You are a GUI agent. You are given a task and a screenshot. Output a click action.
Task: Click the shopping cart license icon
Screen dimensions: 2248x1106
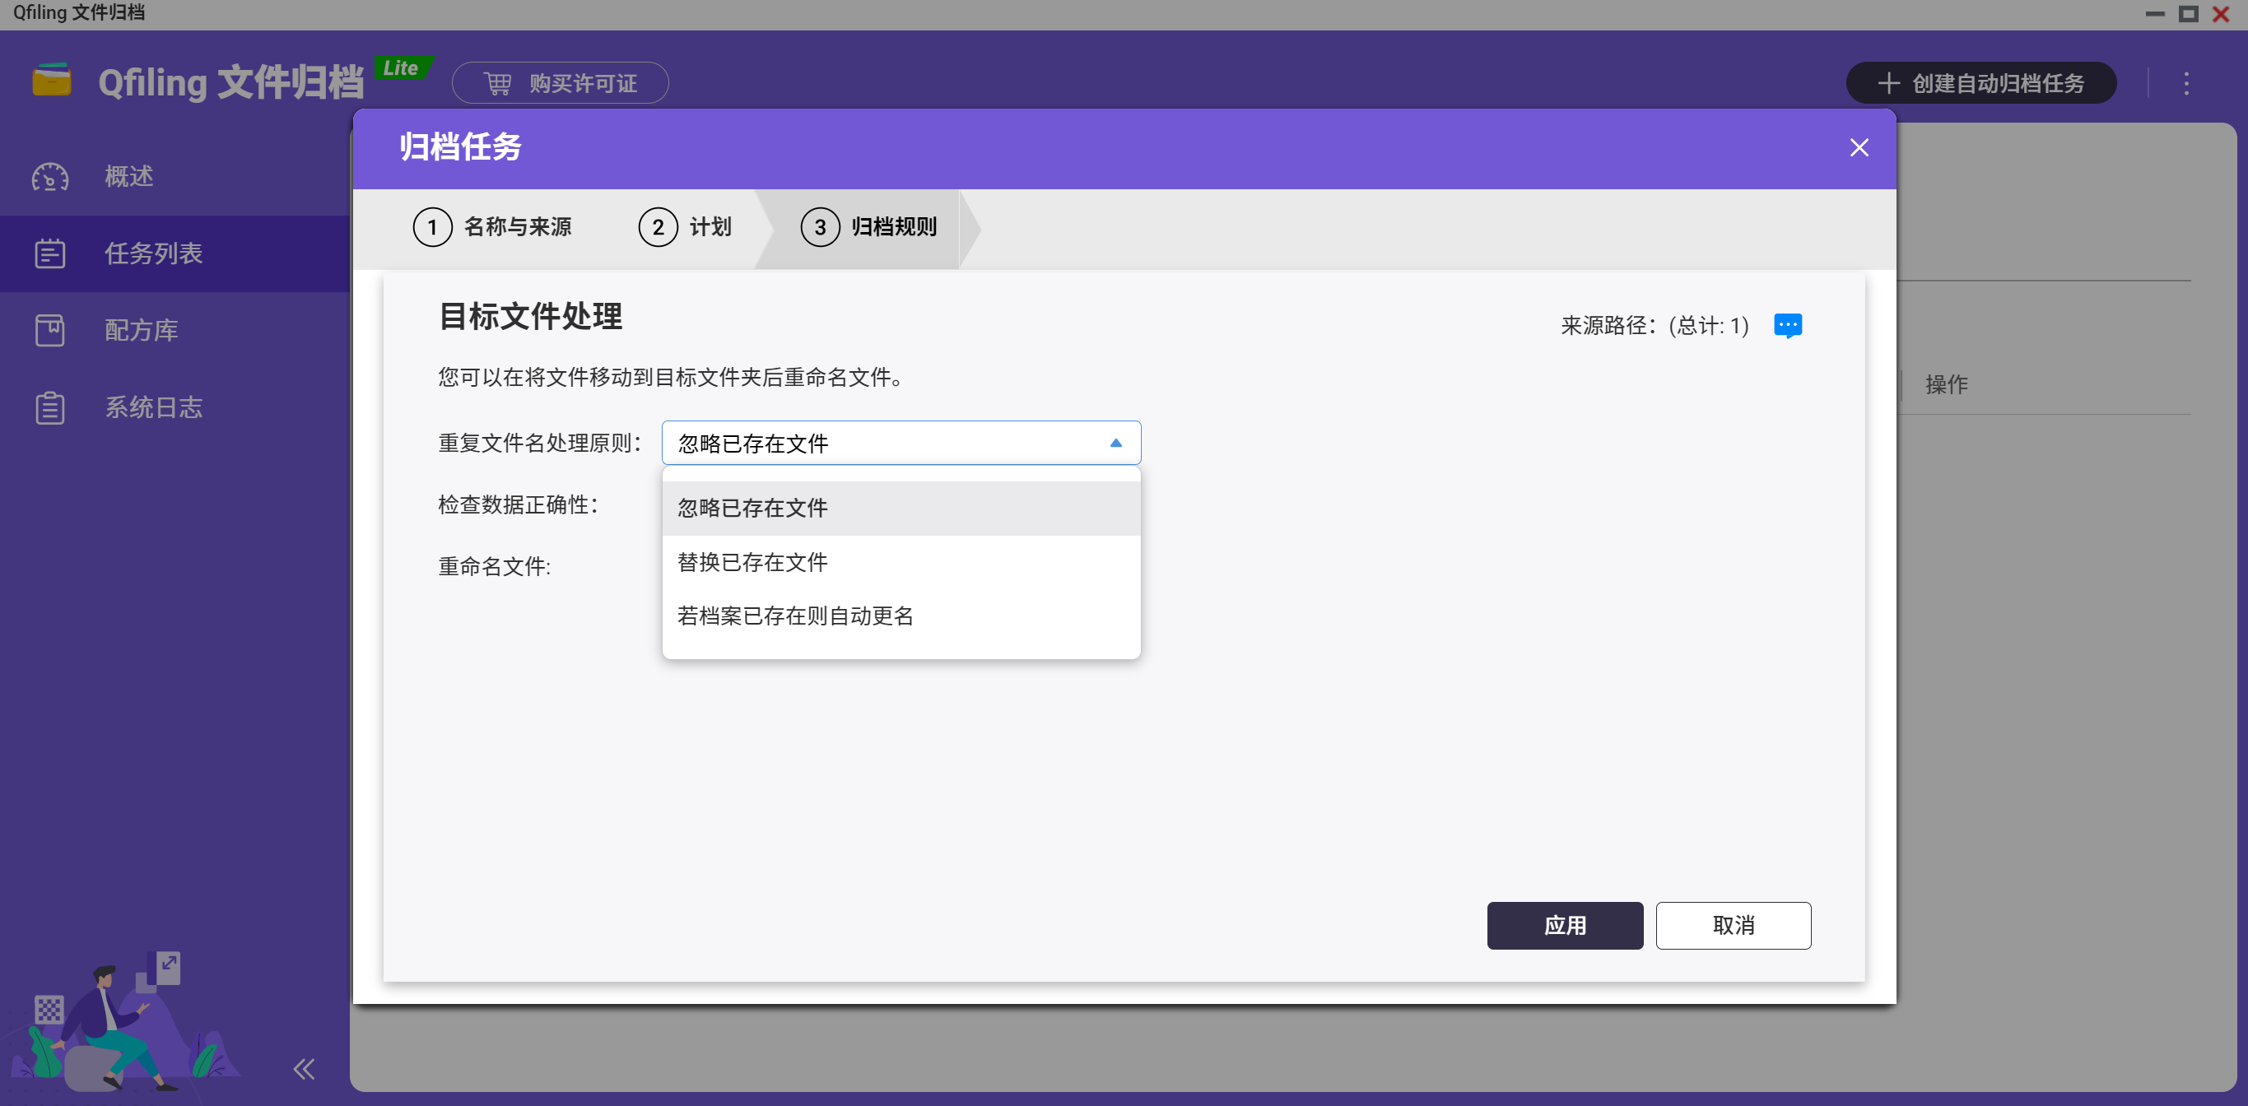coord(497,84)
